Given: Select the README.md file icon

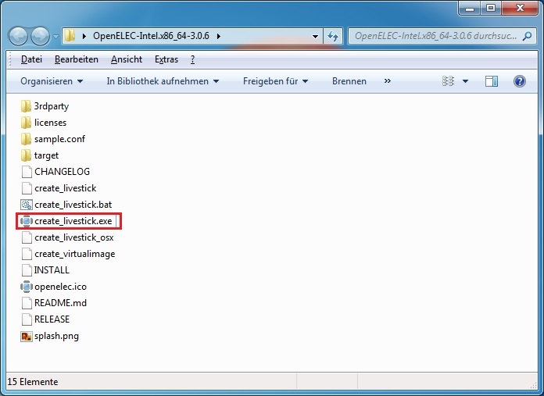Looking at the screenshot, I should tap(27, 303).
